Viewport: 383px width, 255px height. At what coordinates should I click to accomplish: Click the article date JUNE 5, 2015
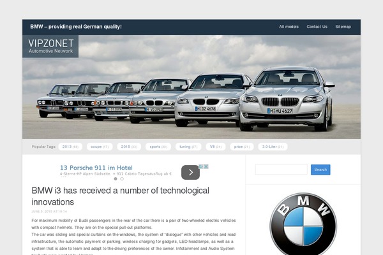49,212
